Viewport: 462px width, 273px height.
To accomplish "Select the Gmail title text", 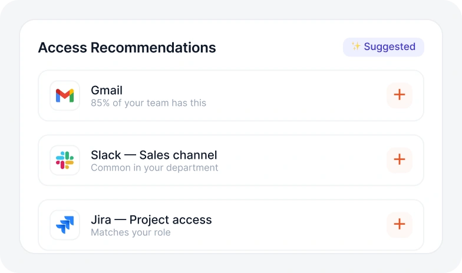I will tap(106, 91).
